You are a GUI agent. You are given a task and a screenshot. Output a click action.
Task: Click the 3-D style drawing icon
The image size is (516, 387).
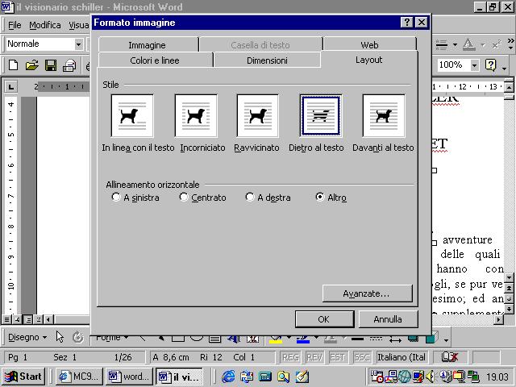pyautogui.click(x=431, y=337)
